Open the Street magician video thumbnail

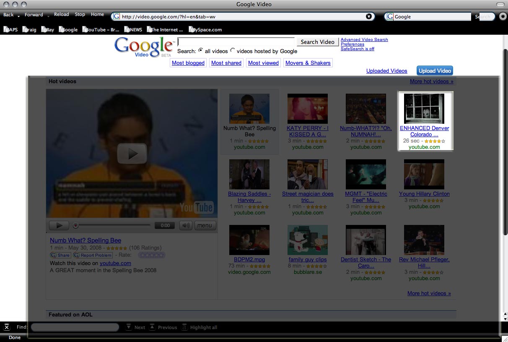tap(308, 174)
